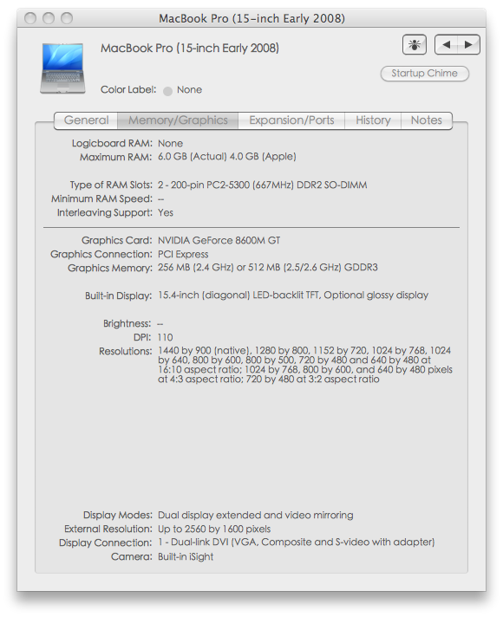Click the Maximum RAM value '6.0 GB (Actual) 4.0 GB (Apple)'
This screenshot has height=617, width=503.
point(227,157)
